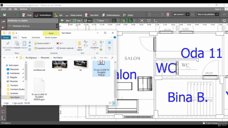
Task: Open the Proje mode in DIALux
Action: click(x=27, y=15)
